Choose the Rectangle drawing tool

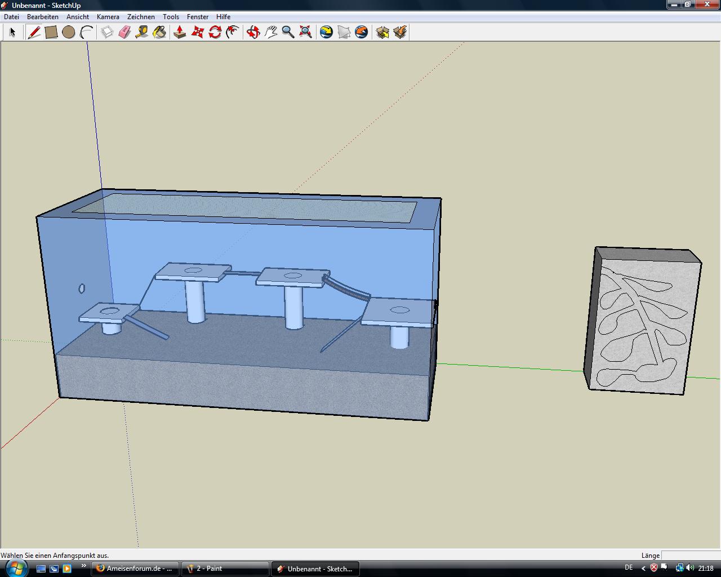tap(51, 32)
